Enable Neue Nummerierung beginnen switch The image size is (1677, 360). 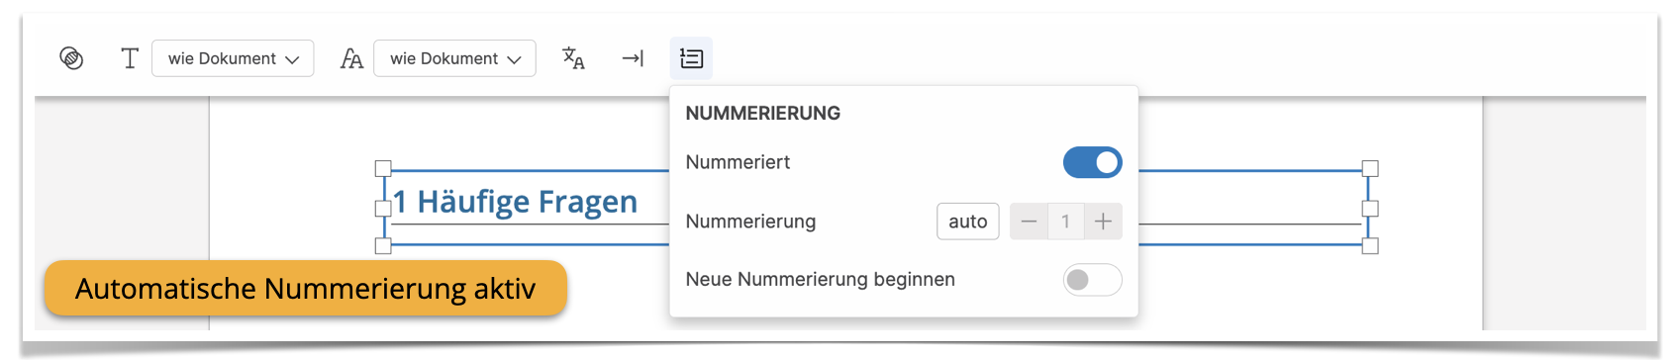point(1092,280)
